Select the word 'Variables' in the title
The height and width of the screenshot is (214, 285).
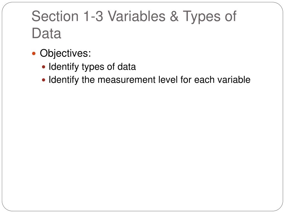pos(136,16)
